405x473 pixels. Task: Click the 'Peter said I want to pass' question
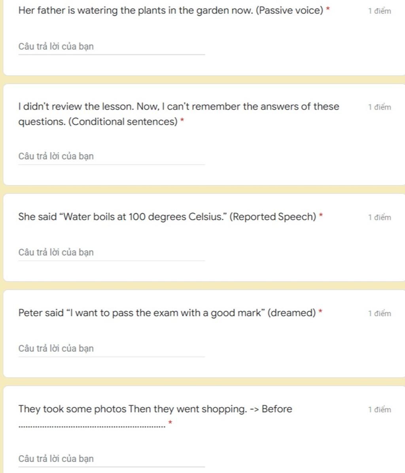(167, 313)
